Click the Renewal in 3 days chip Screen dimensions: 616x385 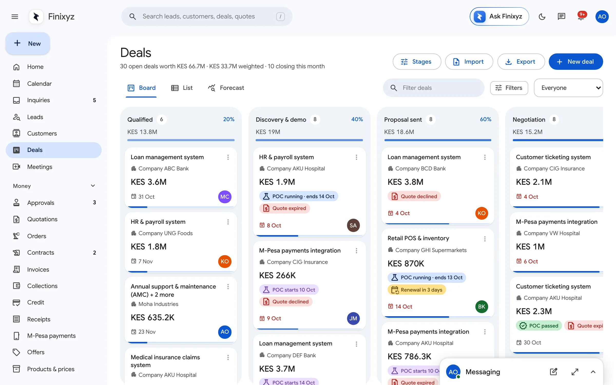click(417, 290)
